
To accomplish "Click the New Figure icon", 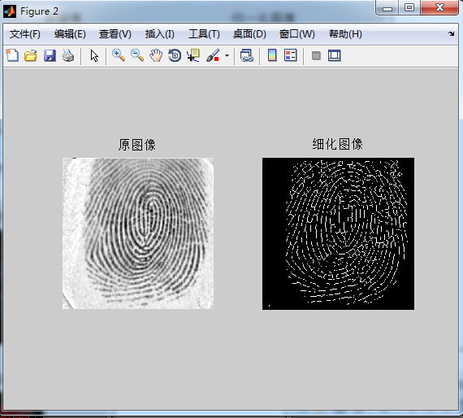I will [x=12, y=55].
